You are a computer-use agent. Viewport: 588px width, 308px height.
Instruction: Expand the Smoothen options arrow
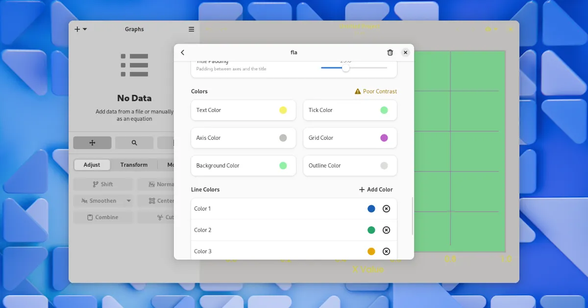129,201
